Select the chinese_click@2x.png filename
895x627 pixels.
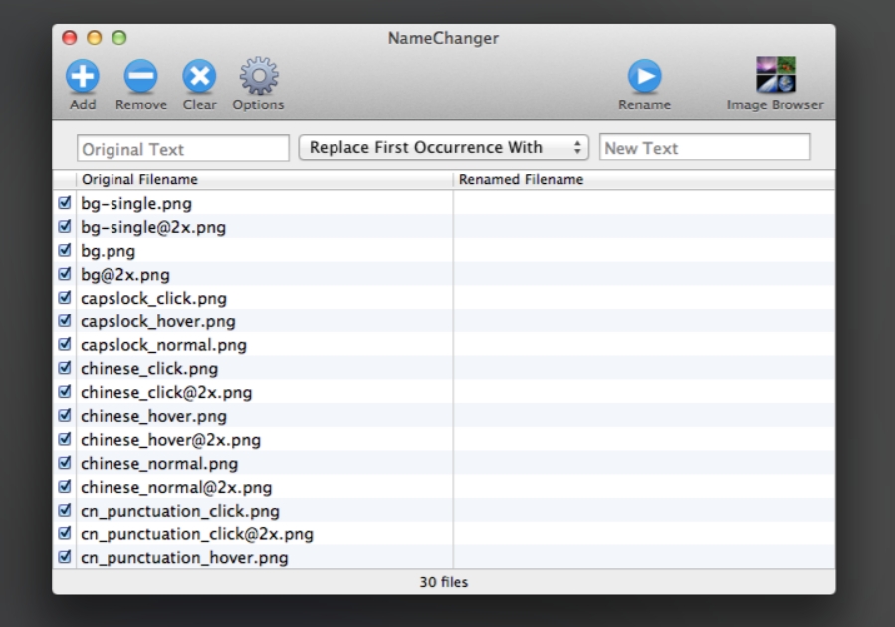click(166, 393)
